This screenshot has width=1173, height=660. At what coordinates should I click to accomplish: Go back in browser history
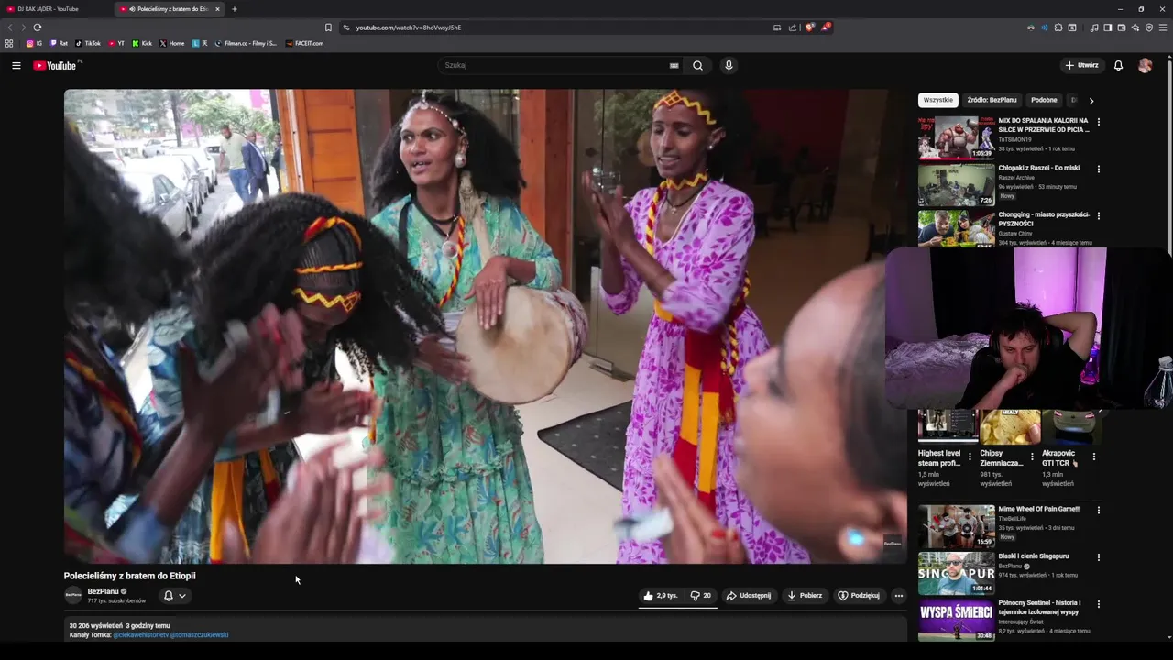coord(10,27)
